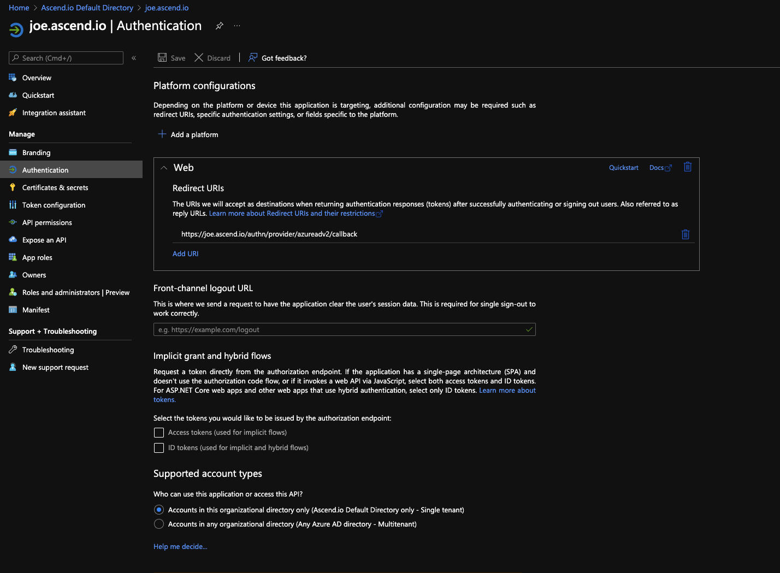Select the Single tenant account type
The width and height of the screenshot is (780, 573).
(159, 510)
